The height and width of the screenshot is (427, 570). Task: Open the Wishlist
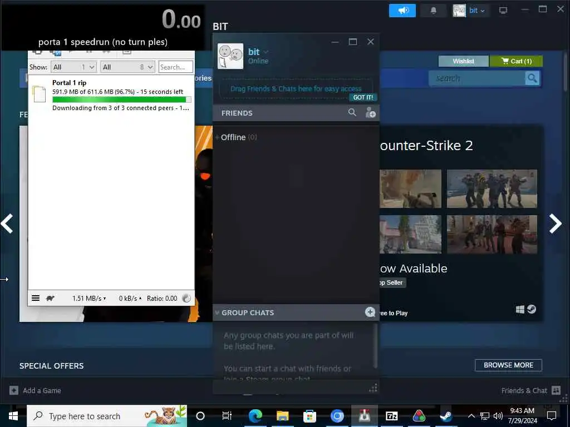[464, 61]
